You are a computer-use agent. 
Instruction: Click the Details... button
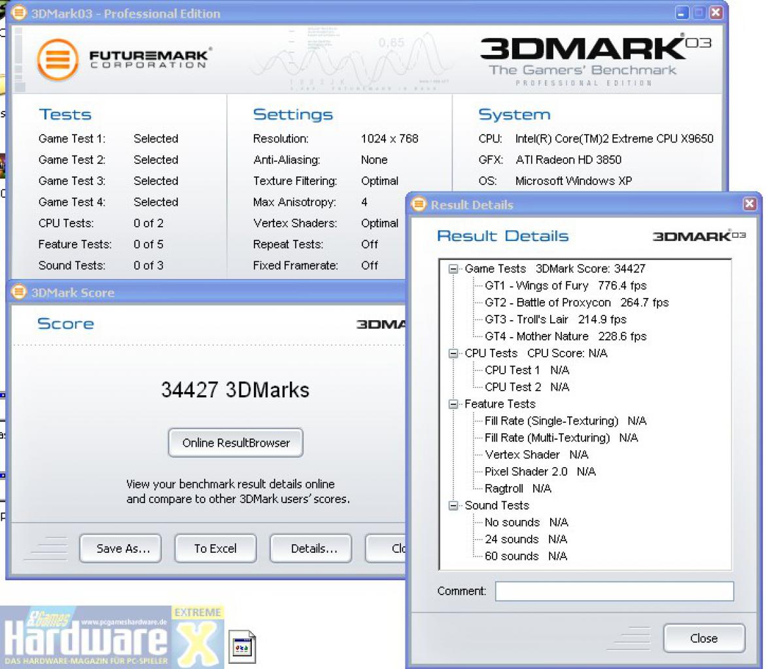311,549
